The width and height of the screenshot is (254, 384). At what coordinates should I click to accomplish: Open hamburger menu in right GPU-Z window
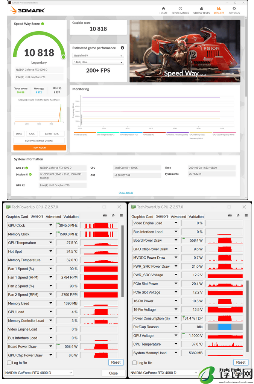(246, 215)
